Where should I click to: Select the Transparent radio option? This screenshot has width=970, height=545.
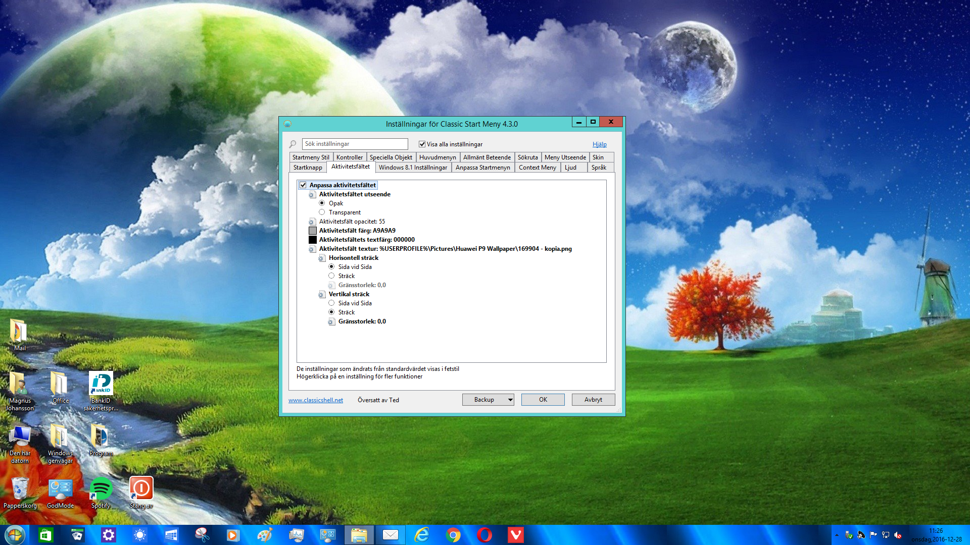pyautogui.click(x=322, y=212)
